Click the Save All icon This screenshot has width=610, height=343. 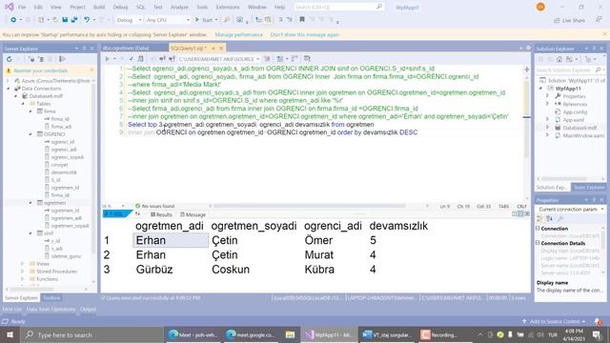pyautogui.click(x=74, y=20)
